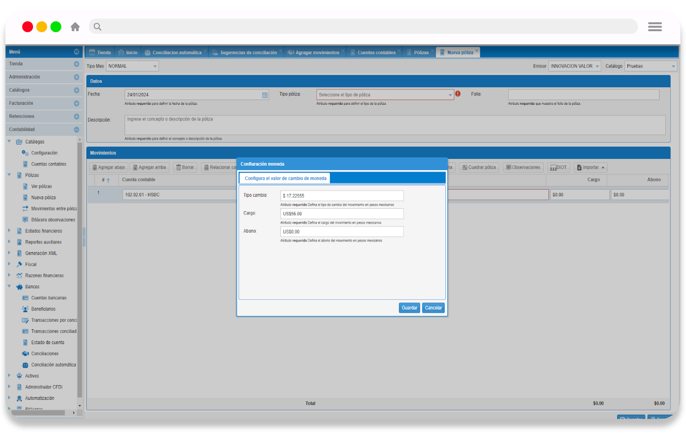Click the Cancelar button in dialog
The width and height of the screenshot is (686, 442).
pyautogui.click(x=433, y=308)
